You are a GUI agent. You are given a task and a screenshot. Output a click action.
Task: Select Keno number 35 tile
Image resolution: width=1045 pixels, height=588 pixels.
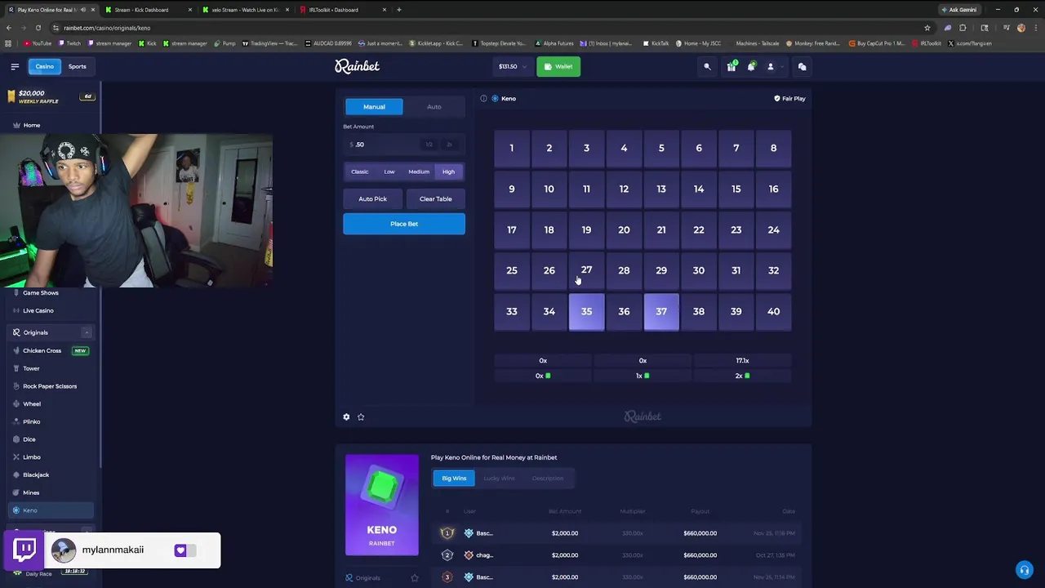[x=586, y=311]
